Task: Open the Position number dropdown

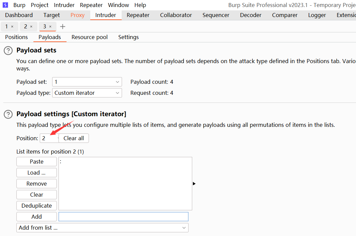Action: (49, 138)
